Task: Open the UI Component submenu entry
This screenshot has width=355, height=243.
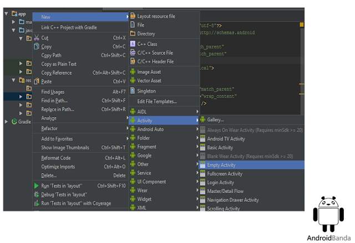Action: (164, 181)
